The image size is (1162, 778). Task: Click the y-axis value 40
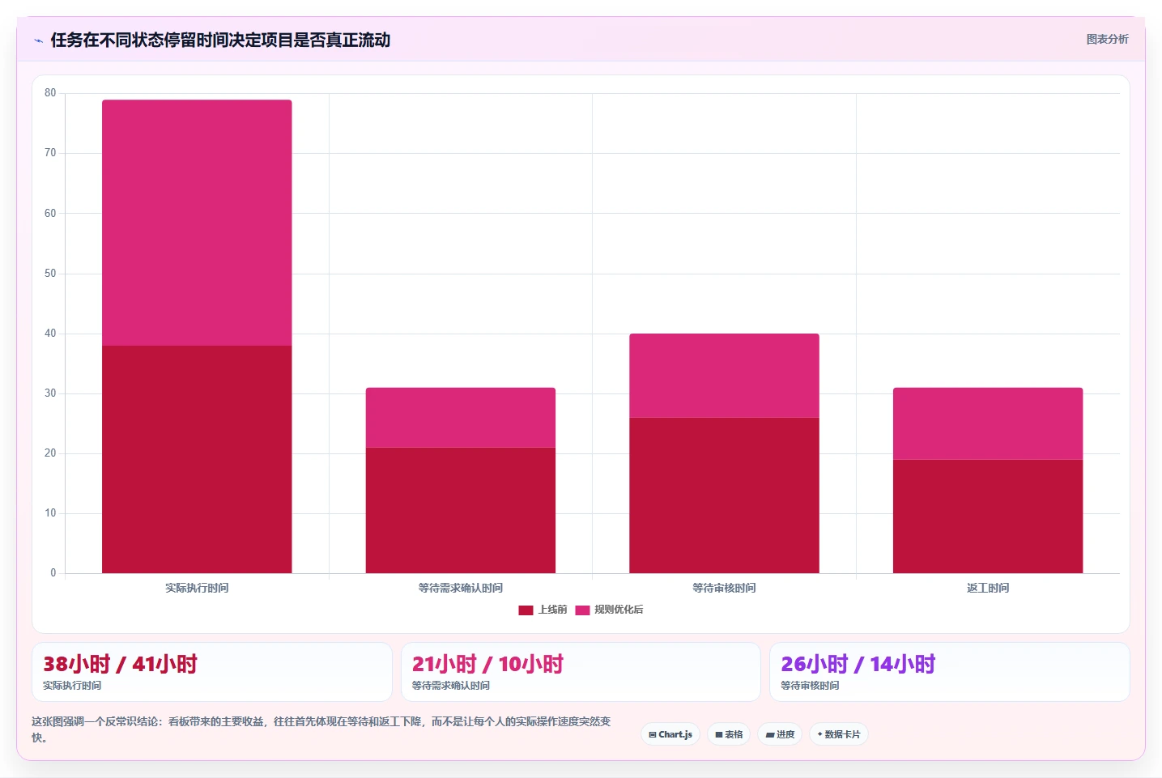50,334
